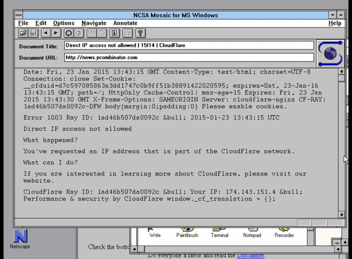Click the Document URL field
The width and height of the screenshot is (352, 259).
pyautogui.click(x=189, y=58)
